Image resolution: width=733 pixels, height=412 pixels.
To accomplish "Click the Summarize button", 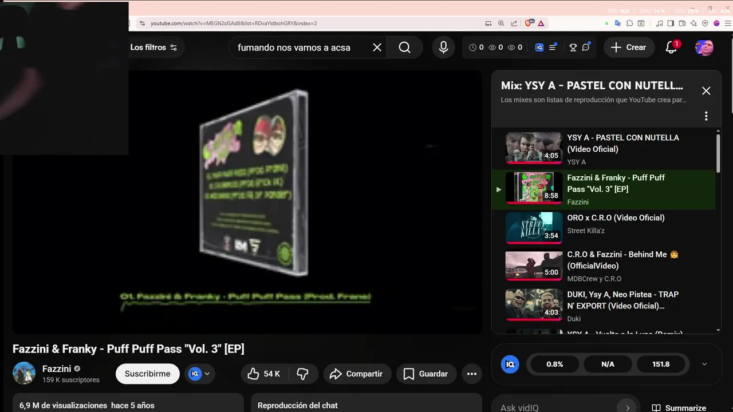I will click(679, 408).
